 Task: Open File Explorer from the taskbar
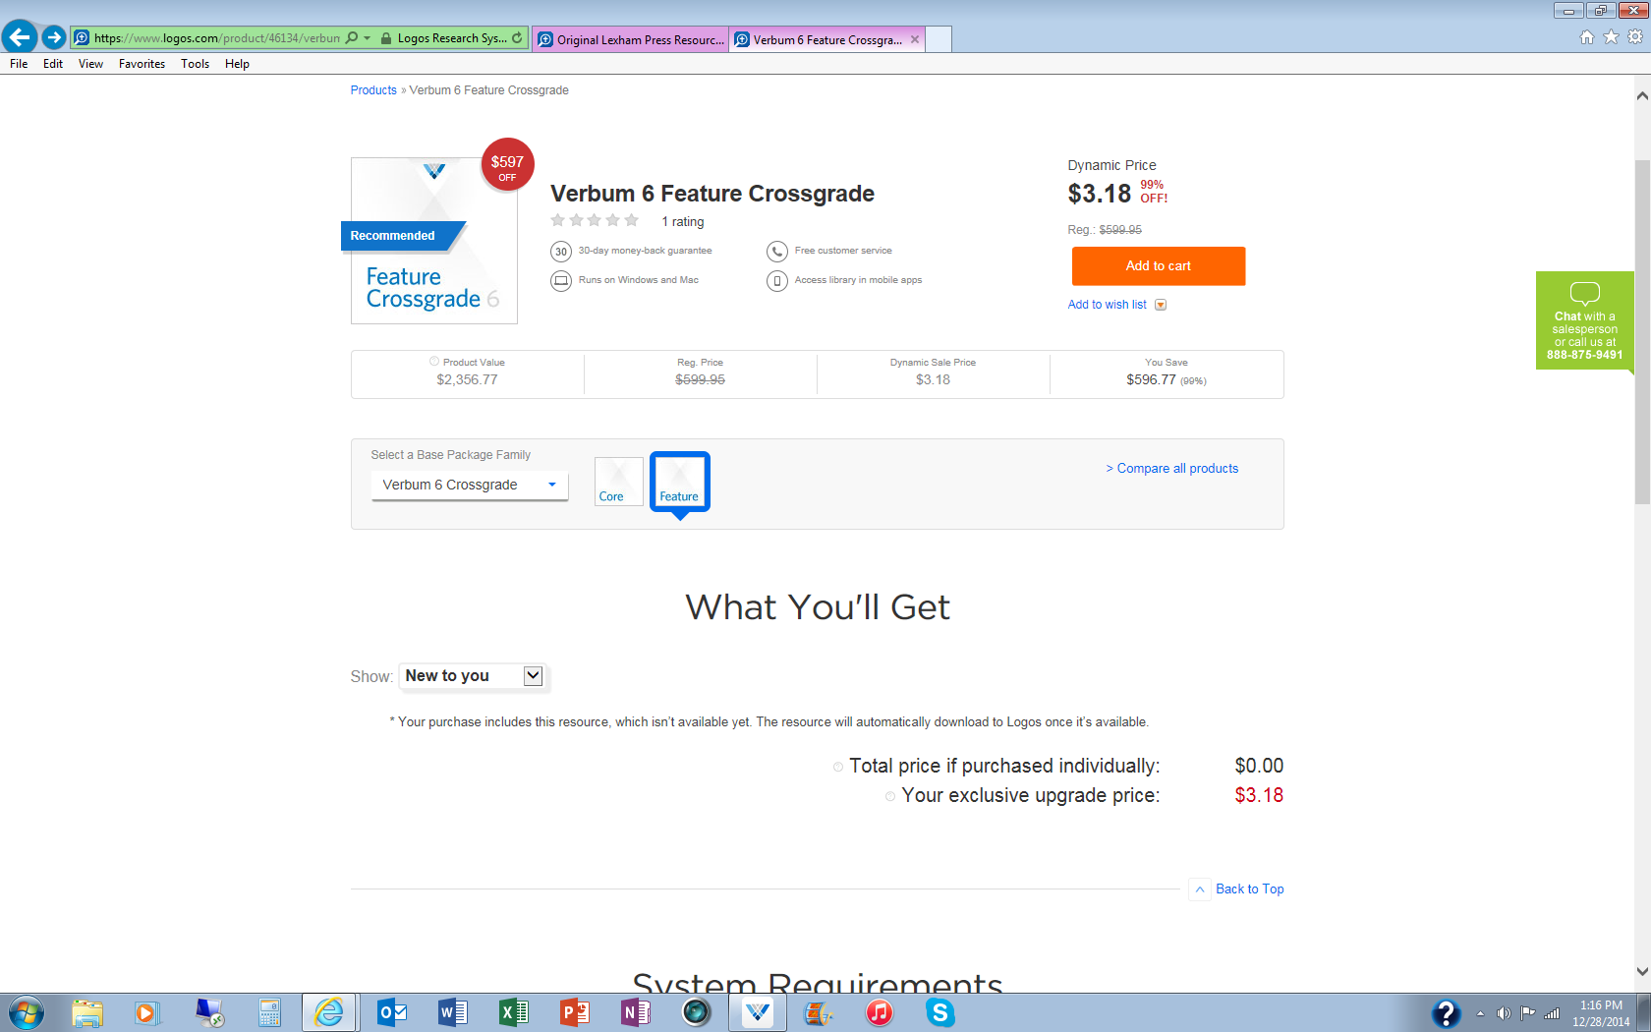87,1012
